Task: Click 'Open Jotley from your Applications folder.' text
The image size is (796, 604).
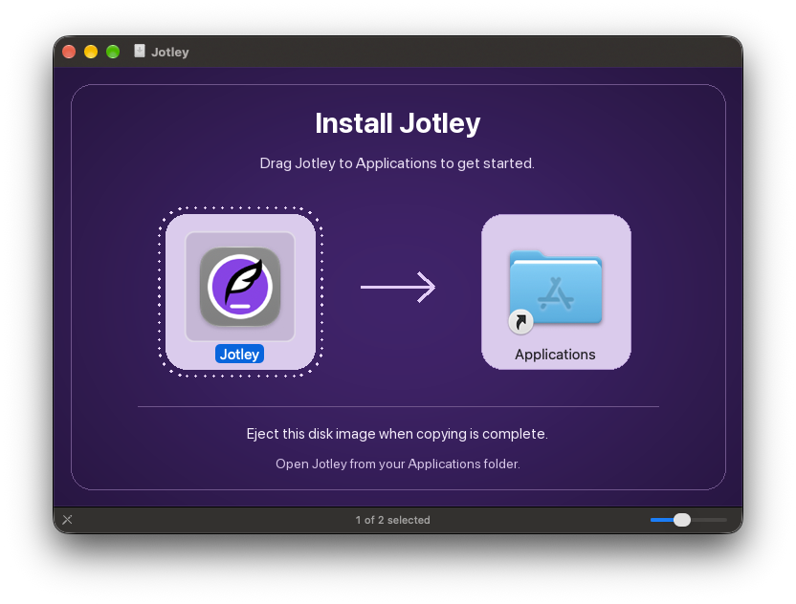Action: click(397, 464)
